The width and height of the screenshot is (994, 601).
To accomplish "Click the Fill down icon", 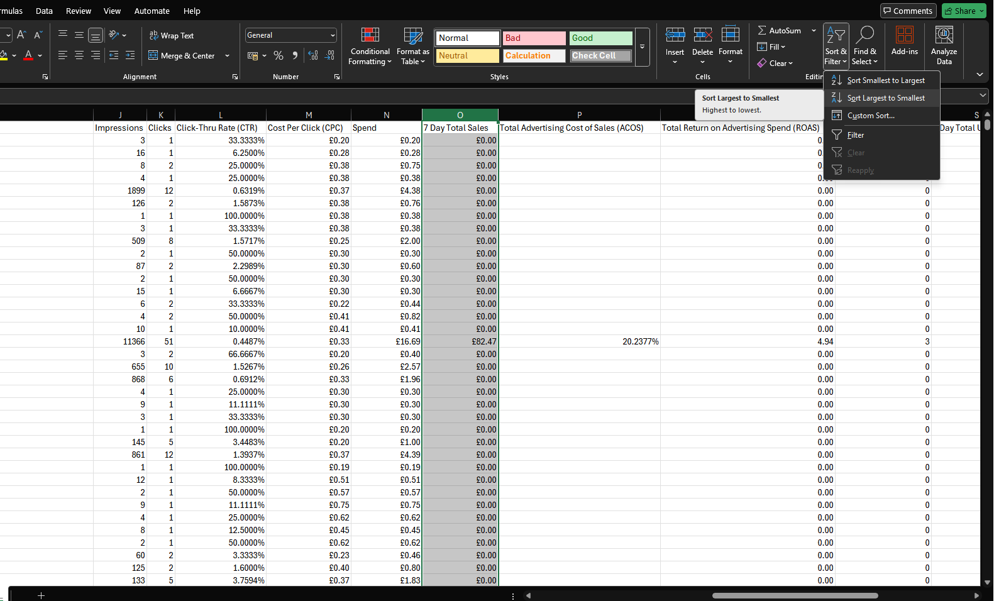I will click(762, 47).
